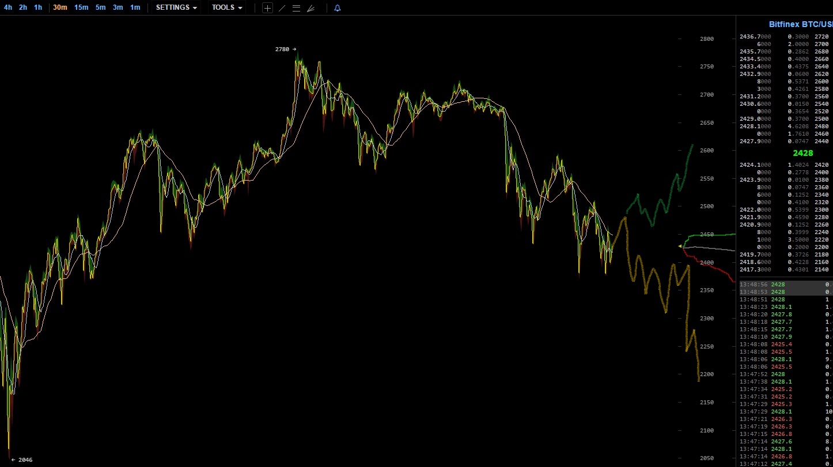Image resolution: width=833 pixels, height=467 pixels.
Task: Choose the trade at 13:47:34
Action: click(x=786, y=389)
